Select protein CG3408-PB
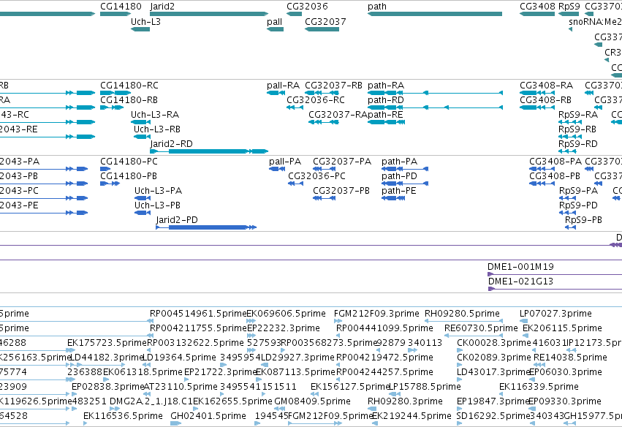Screen dimensions: 622x427 (542, 184)
